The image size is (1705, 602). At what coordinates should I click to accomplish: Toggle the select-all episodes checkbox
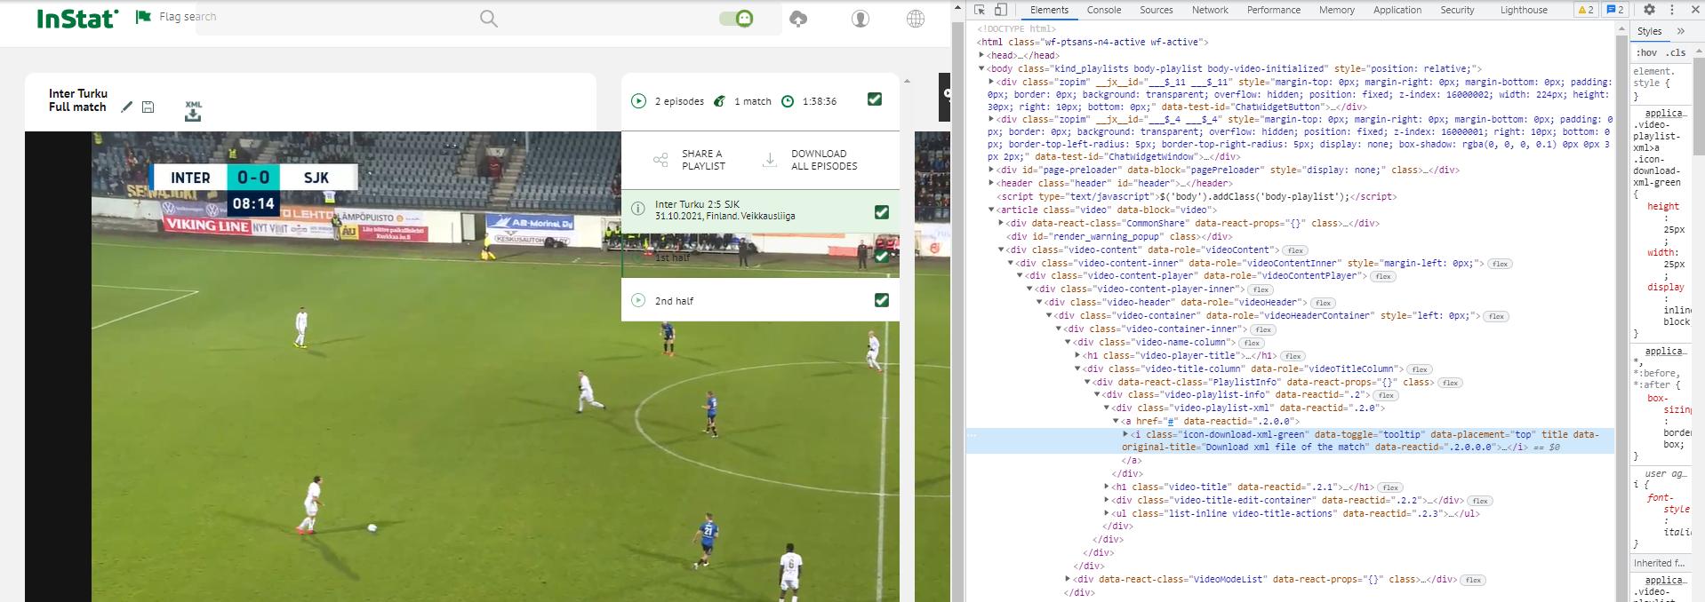click(x=875, y=99)
